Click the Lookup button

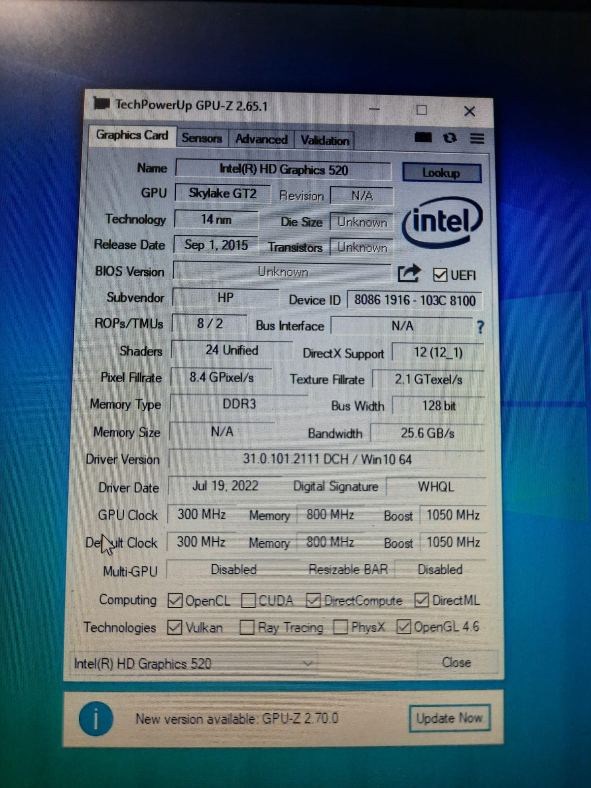pos(441,173)
